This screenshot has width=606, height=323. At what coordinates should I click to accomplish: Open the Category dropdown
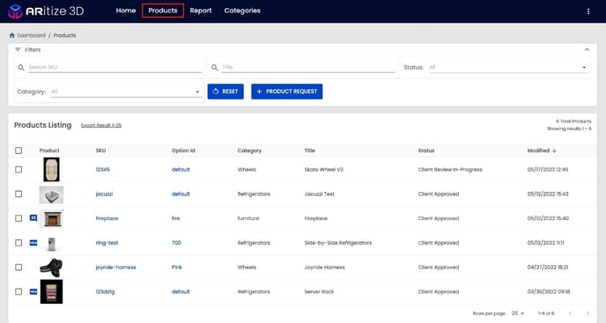coord(126,92)
